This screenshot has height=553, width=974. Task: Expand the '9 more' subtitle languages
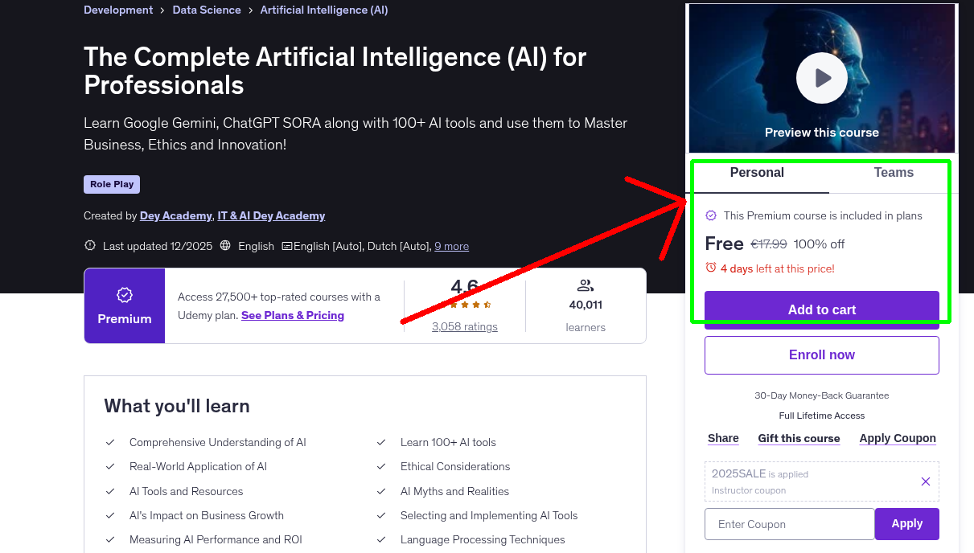point(451,246)
